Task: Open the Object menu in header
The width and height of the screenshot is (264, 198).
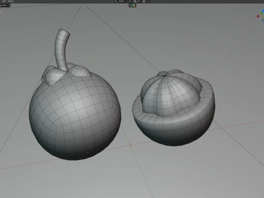Action: click(x=11, y=1)
